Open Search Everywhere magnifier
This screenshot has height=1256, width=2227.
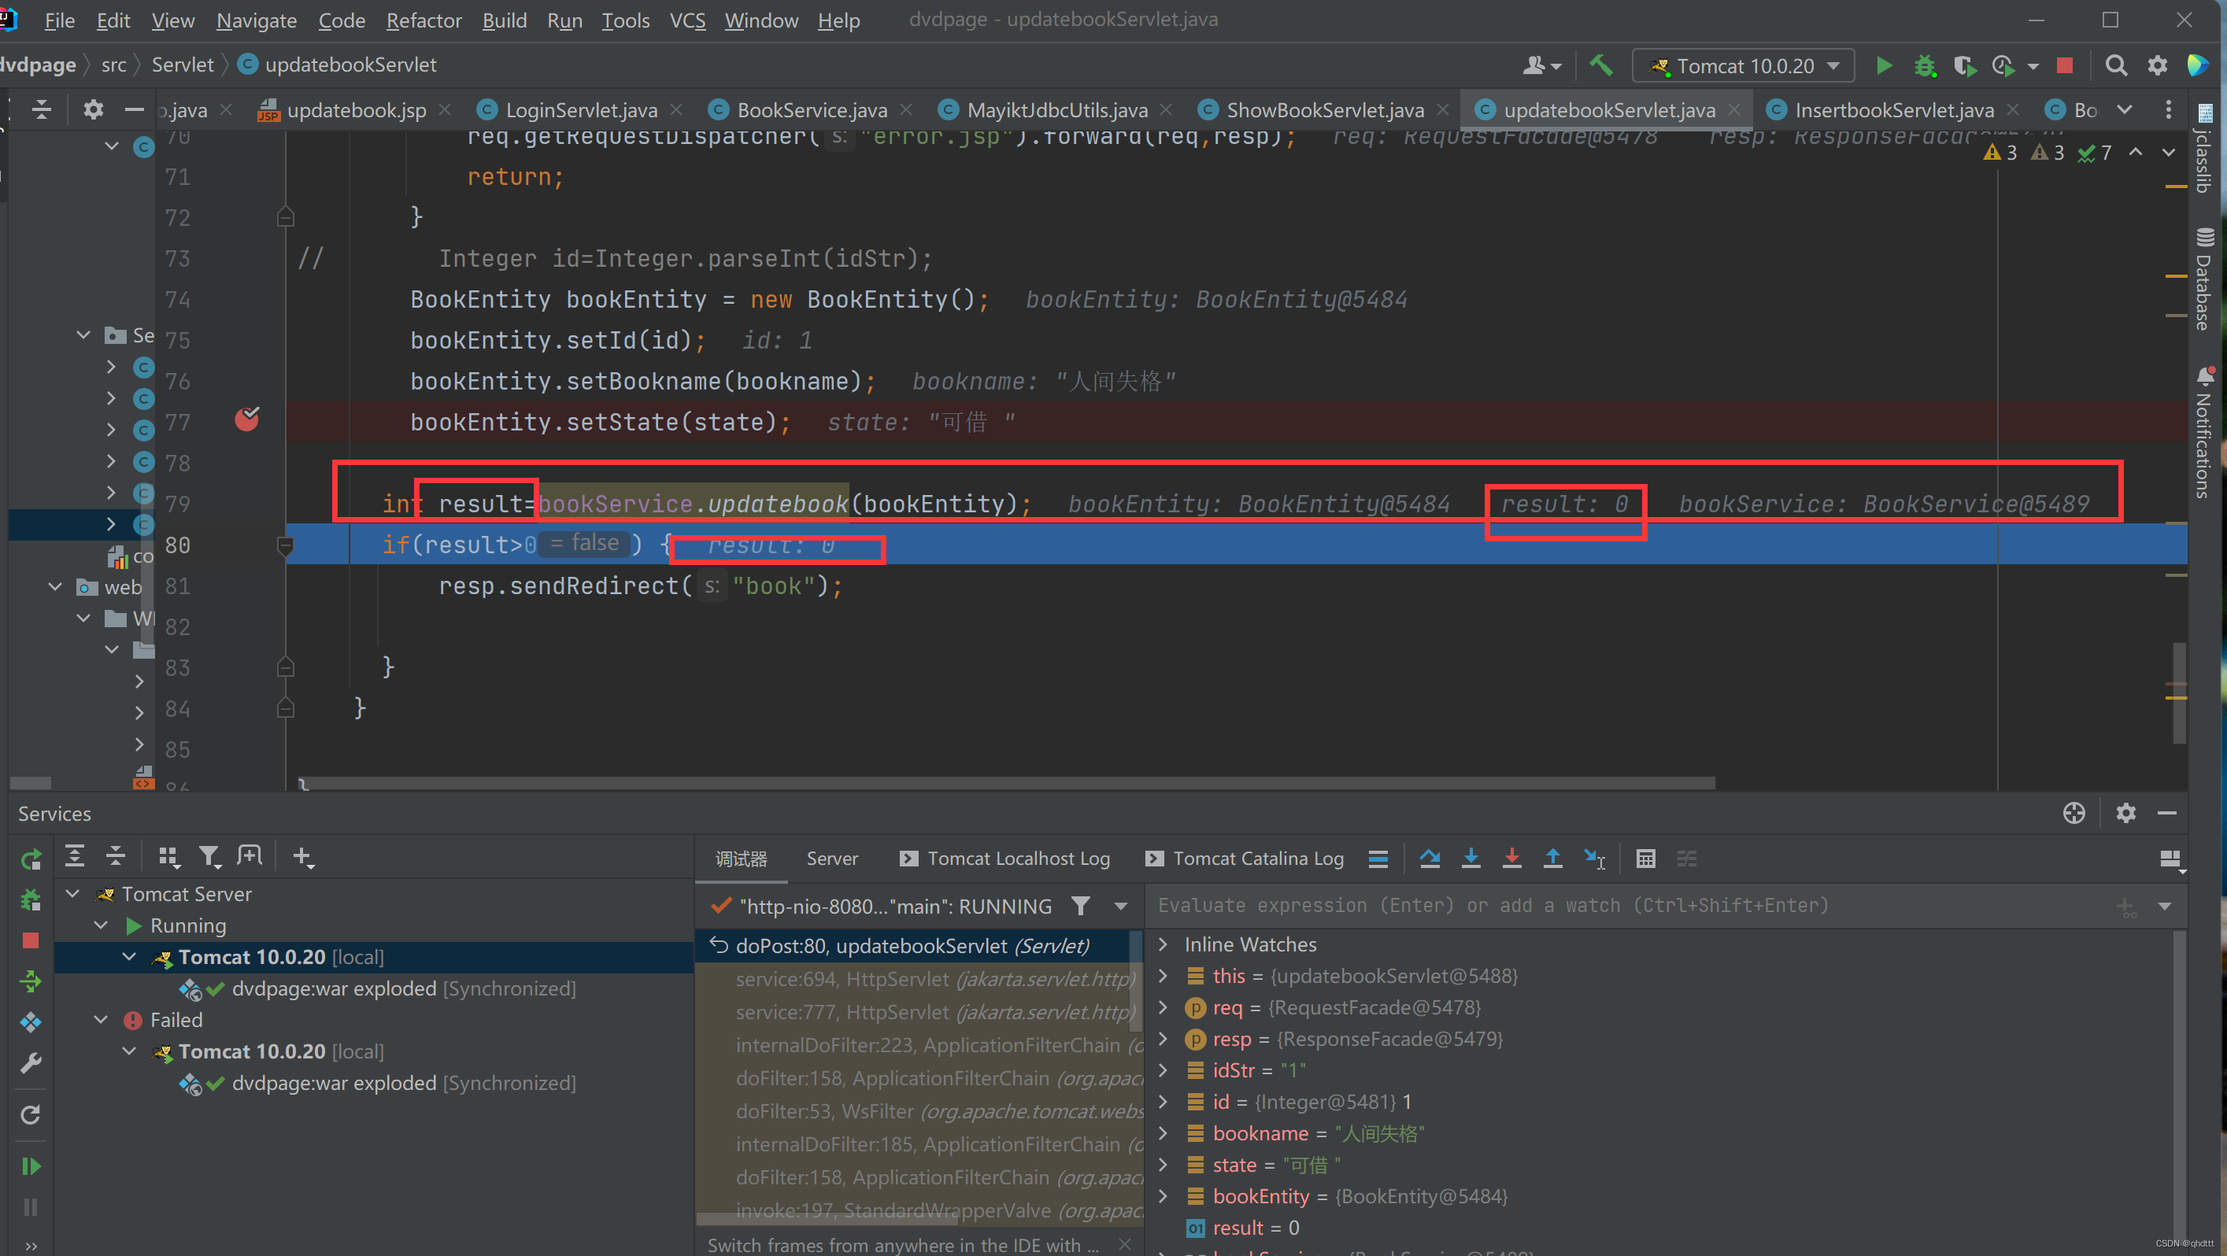tap(2116, 65)
